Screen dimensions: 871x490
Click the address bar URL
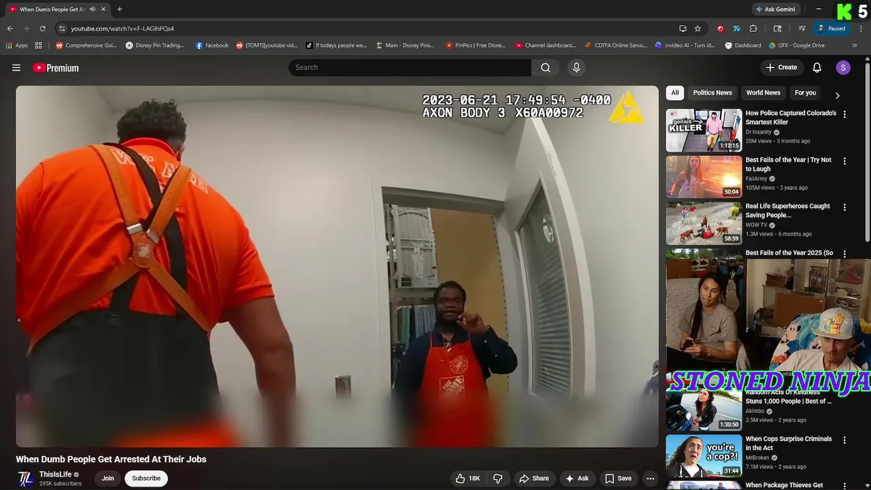coord(122,29)
